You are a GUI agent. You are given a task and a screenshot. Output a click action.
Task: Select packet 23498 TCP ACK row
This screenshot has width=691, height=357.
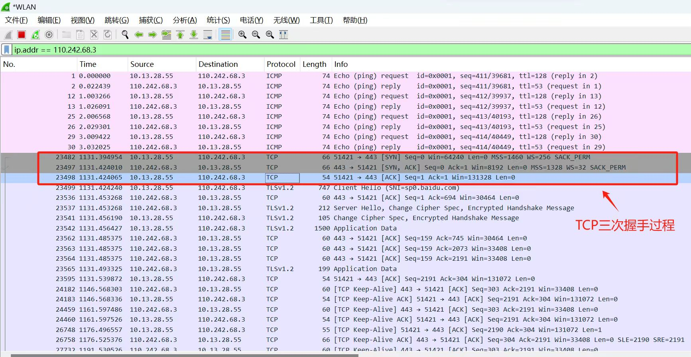(345, 178)
